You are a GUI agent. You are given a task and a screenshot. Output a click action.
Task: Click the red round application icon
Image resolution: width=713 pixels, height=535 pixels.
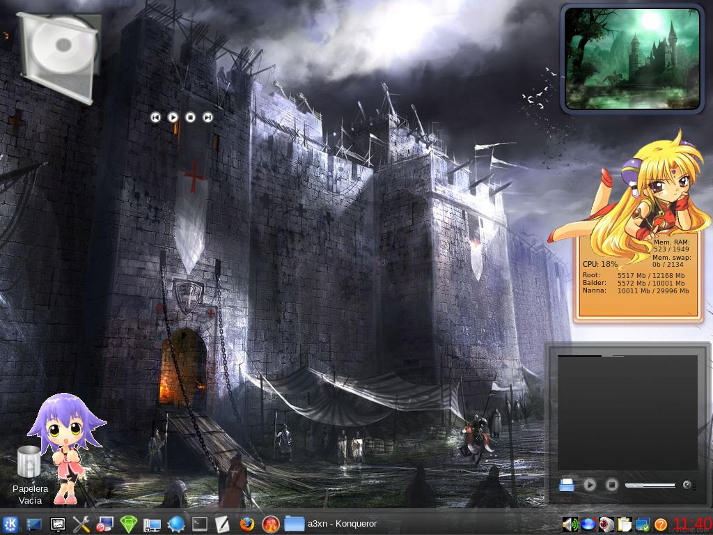coord(271,524)
